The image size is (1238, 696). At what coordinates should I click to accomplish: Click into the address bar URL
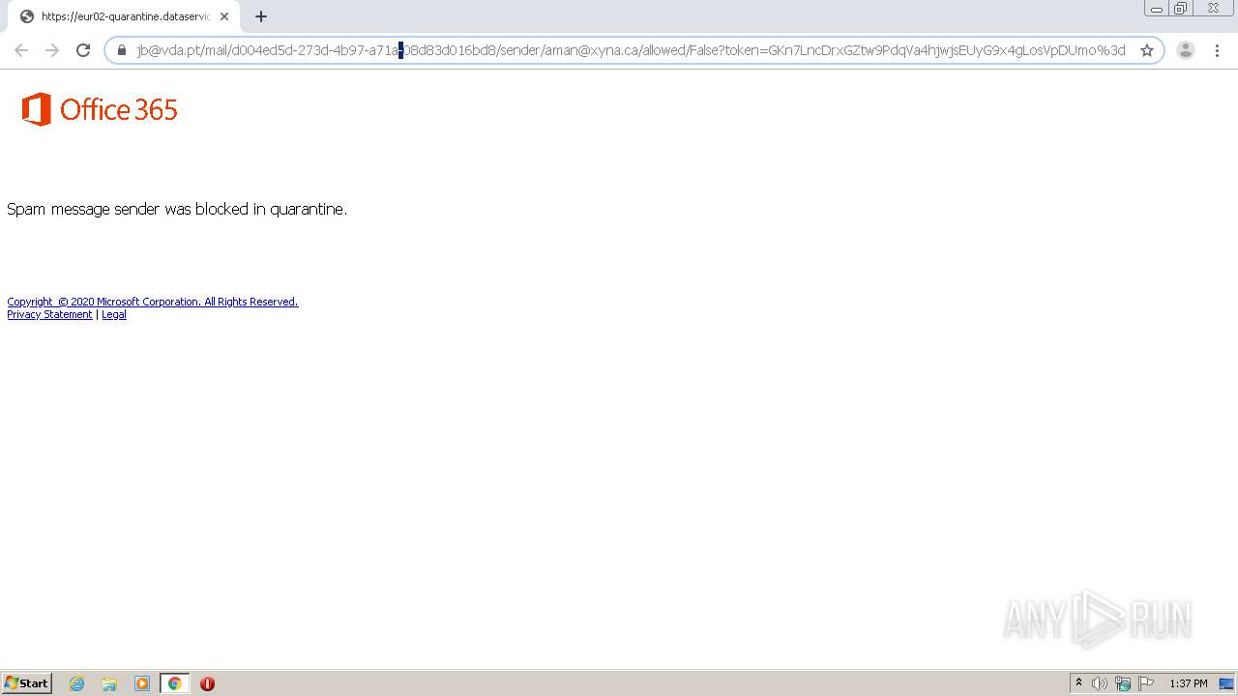tap(631, 50)
